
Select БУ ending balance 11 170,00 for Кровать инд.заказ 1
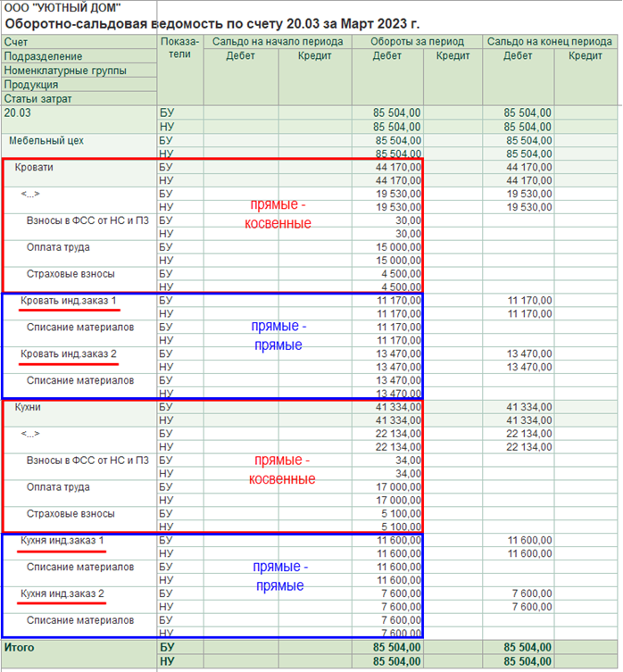pos(529,301)
